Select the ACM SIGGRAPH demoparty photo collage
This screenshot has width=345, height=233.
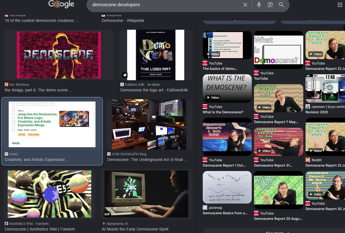pos(149,124)
